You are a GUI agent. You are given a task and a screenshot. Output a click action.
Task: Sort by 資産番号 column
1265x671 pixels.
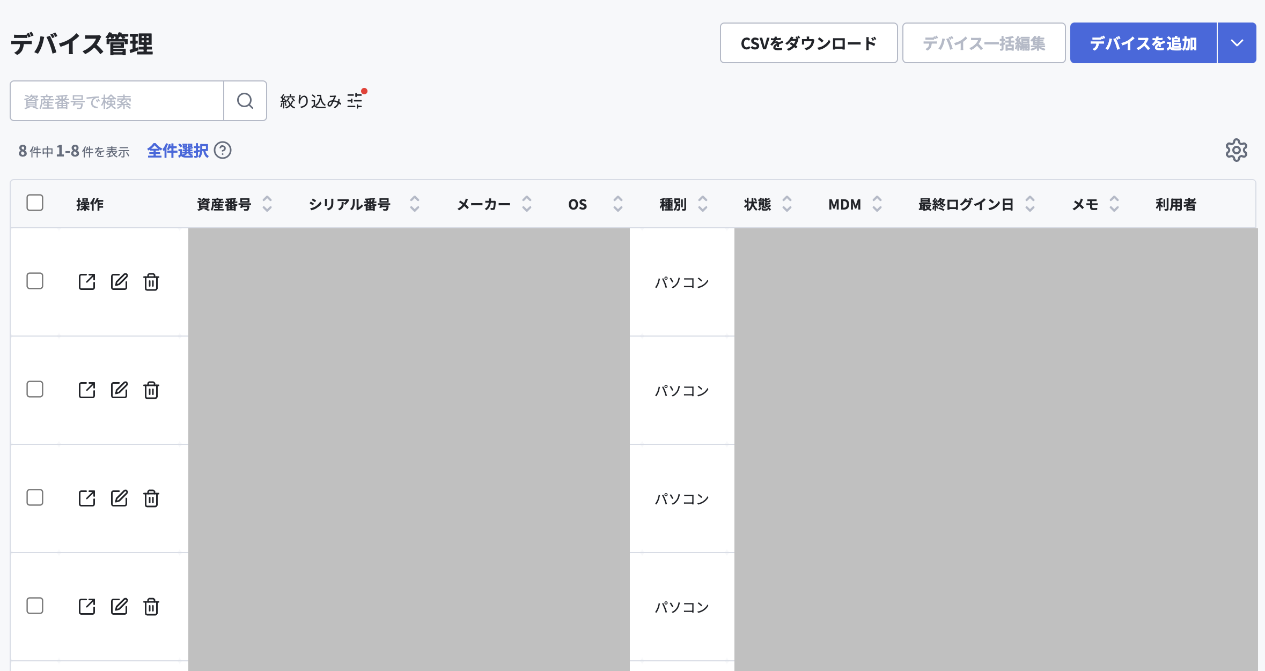[x=267, y=204]
